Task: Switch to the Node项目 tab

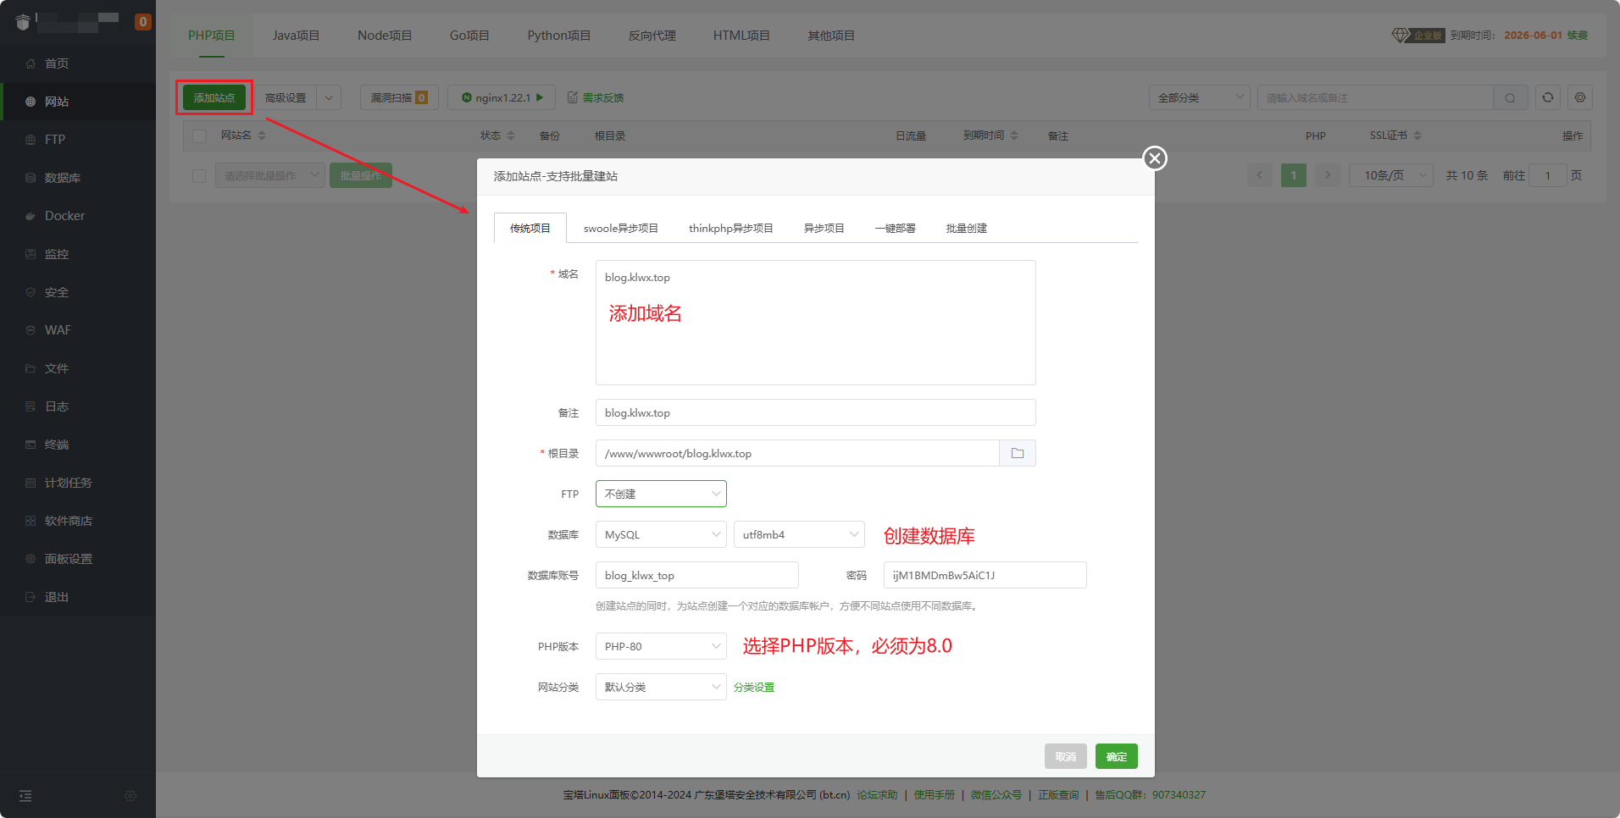Action: pos(385,36)
